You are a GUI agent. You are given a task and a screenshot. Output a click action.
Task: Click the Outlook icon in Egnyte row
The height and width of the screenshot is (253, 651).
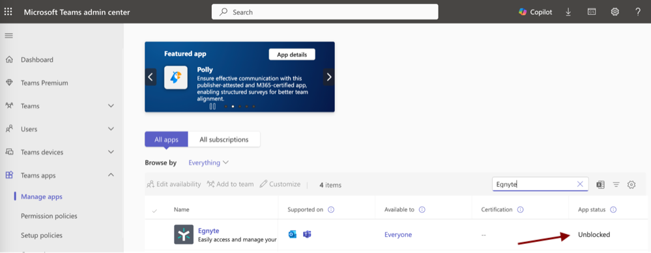[x=293, y=234]
